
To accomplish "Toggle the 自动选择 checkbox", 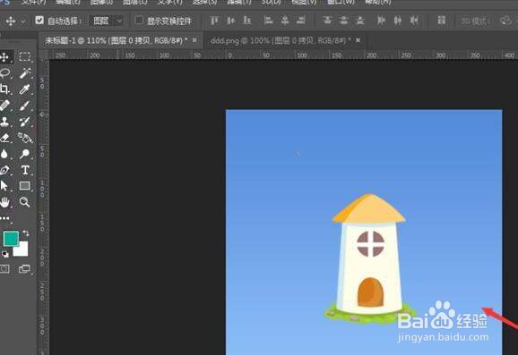I will click(39, 21).
